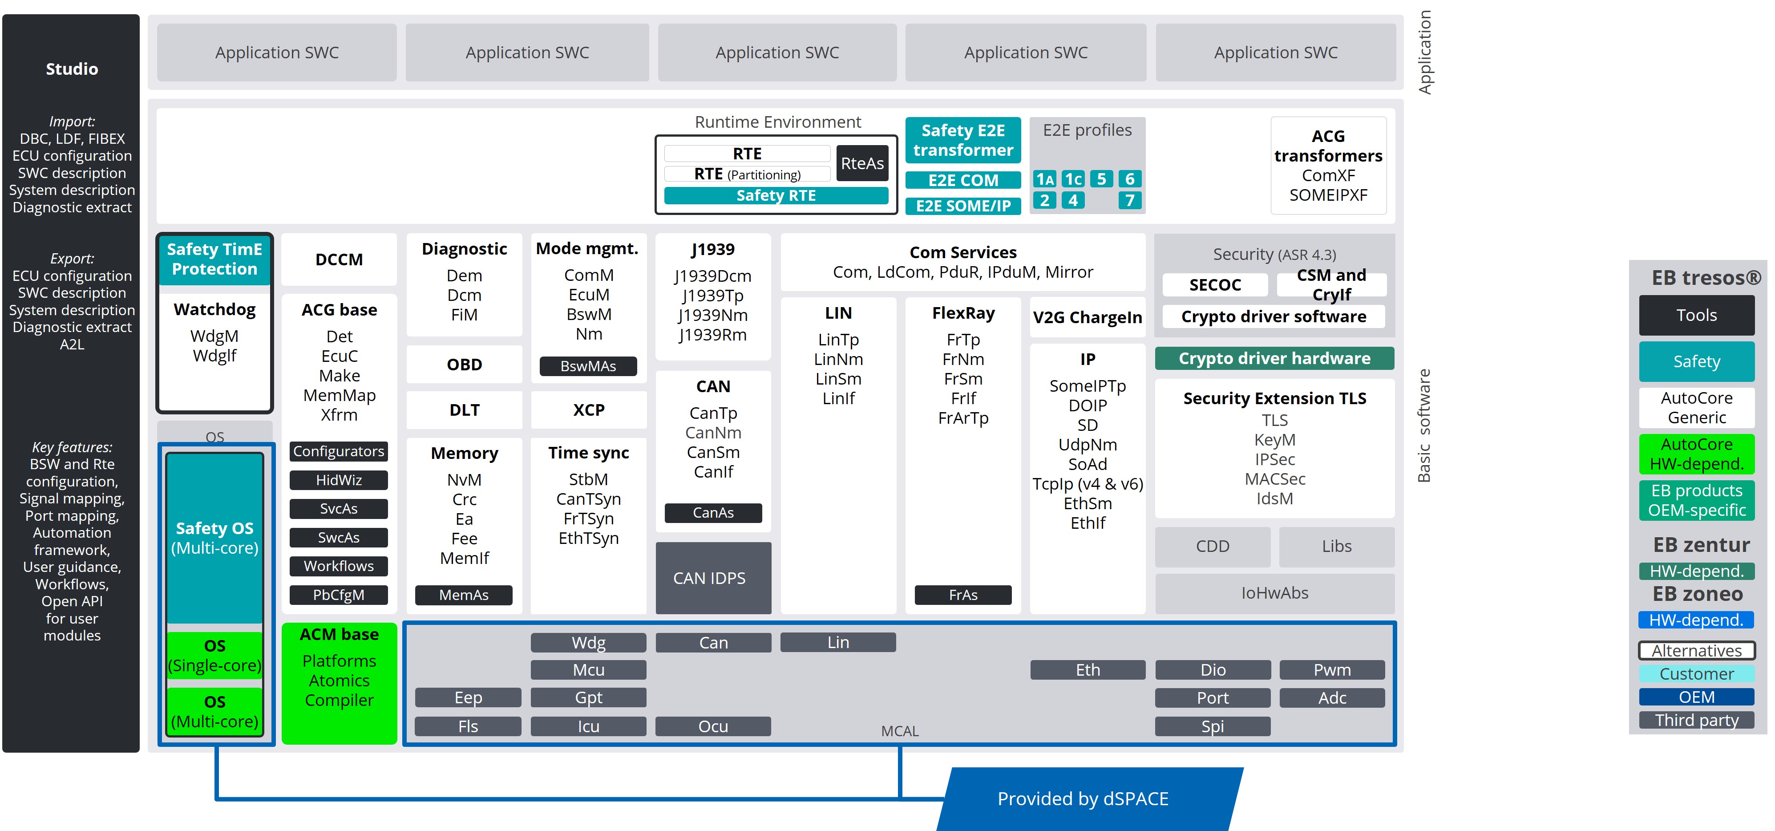The image size is (1775, 831).
Task: Click the Safety TimE Protection block
Action: [x=214, y=259]
